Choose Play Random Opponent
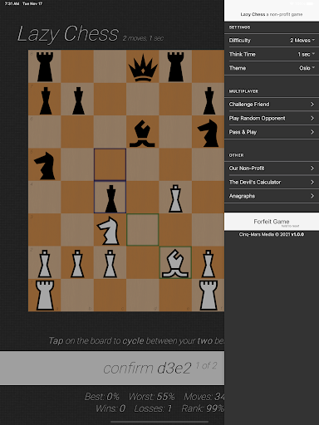The height and width of the screenshot is (425, 319). tap(272, 118)
